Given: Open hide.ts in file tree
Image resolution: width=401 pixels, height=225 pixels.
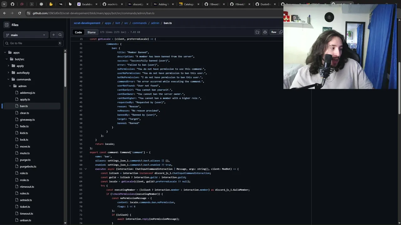Looking at the screenshot, I should (24, 126).
